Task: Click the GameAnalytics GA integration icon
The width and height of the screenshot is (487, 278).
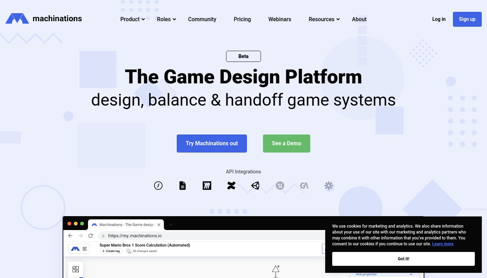Action: [304, 186]
